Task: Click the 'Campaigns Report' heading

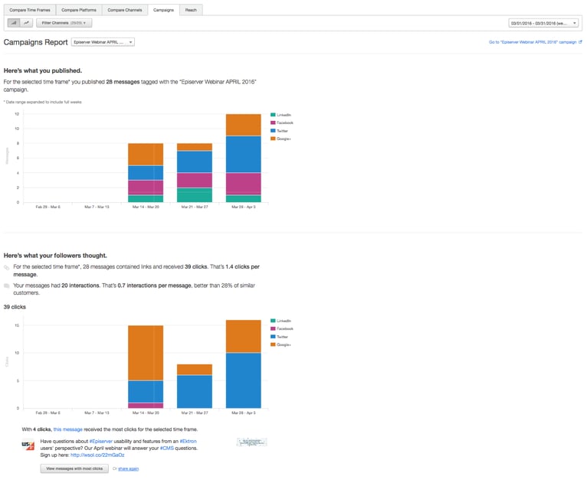Action: [35, 42]
